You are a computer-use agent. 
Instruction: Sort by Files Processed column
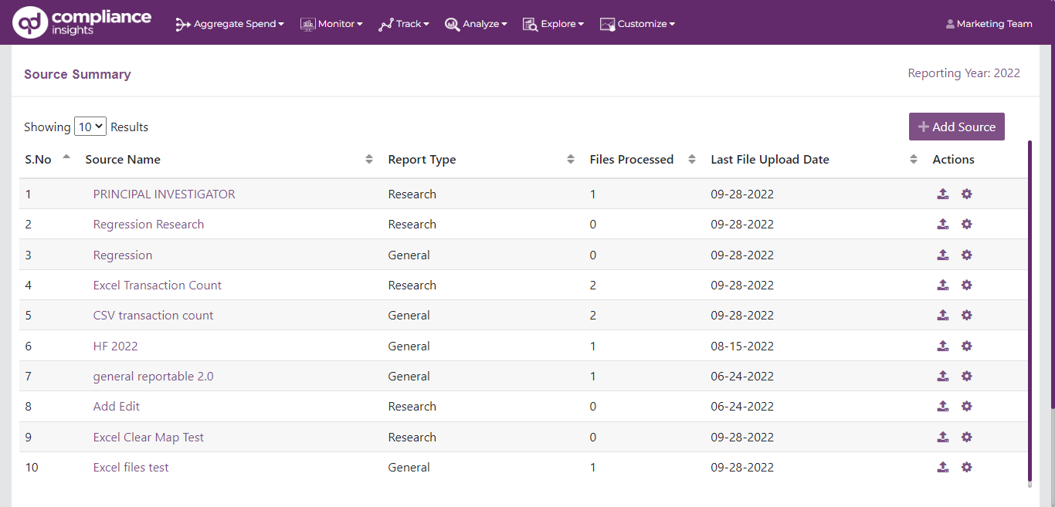(x=692, y=160)
